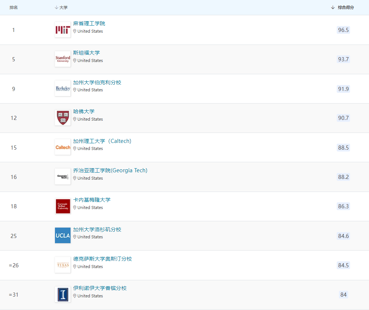369x310 pixels.
Task: Open the 斯坦福大学 link
Action: (86, 53)
